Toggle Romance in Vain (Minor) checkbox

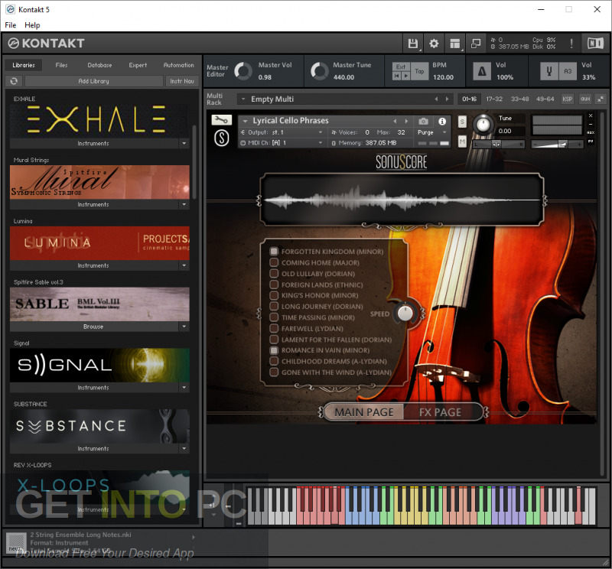(274, 350)
